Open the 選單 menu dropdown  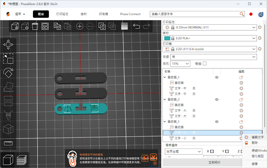pyautogui.click(x=20, y=14)
